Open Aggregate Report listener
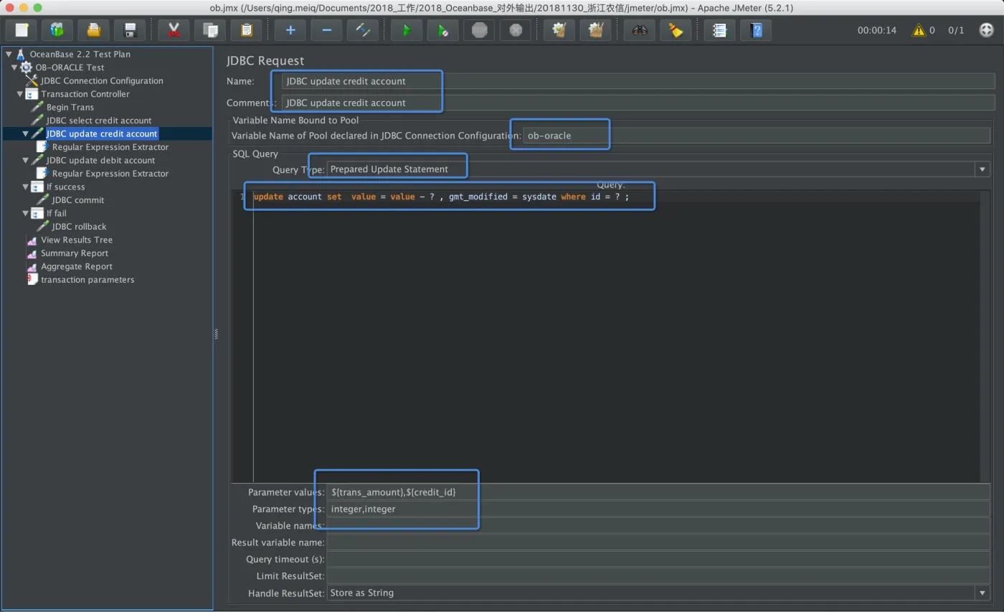Image resolution: width=1004 pixels, height=612 pixels. pyautogui.click(x=77, y=266)
